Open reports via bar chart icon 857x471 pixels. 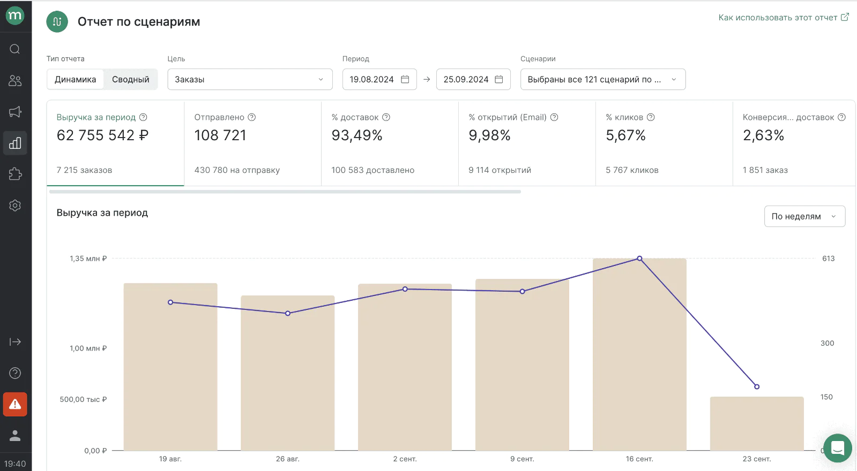coord(15,143)
